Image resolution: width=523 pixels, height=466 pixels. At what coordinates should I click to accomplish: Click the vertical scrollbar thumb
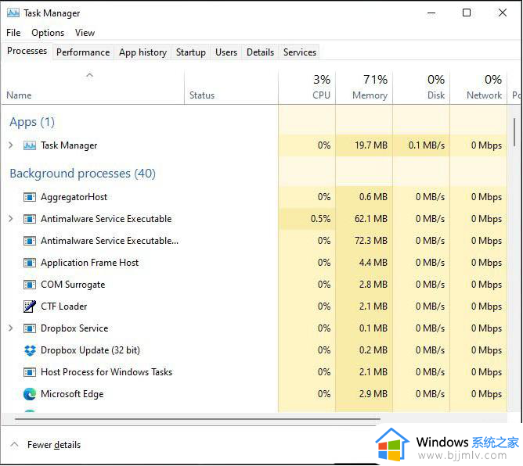514,132
